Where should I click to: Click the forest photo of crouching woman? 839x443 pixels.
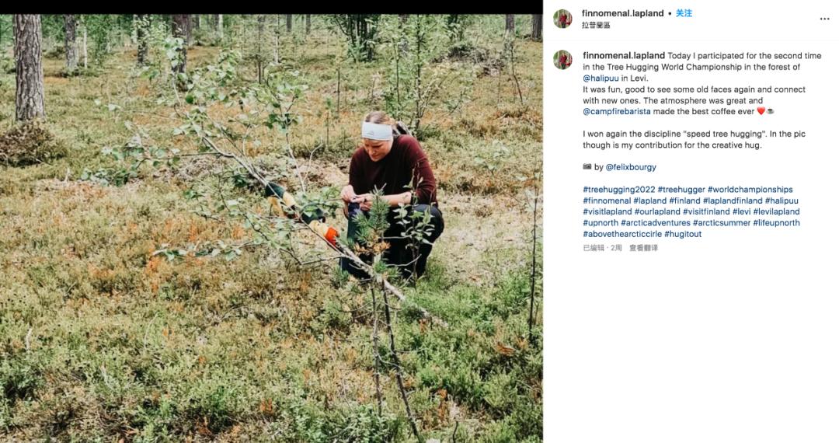point(271,228)
